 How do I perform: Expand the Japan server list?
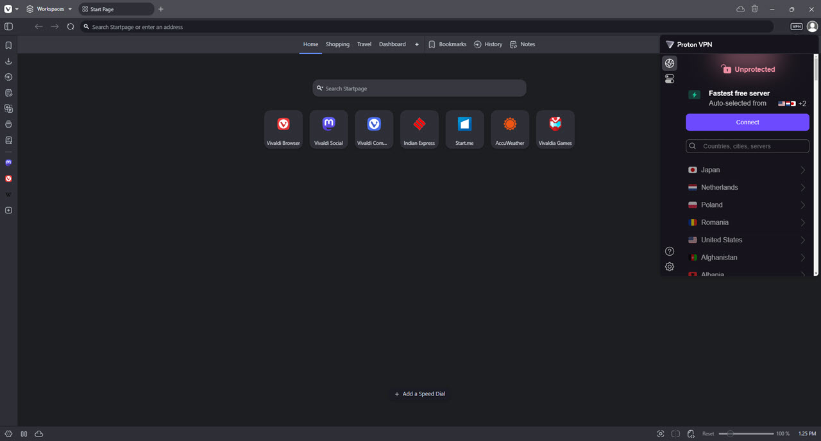point(803,170)
